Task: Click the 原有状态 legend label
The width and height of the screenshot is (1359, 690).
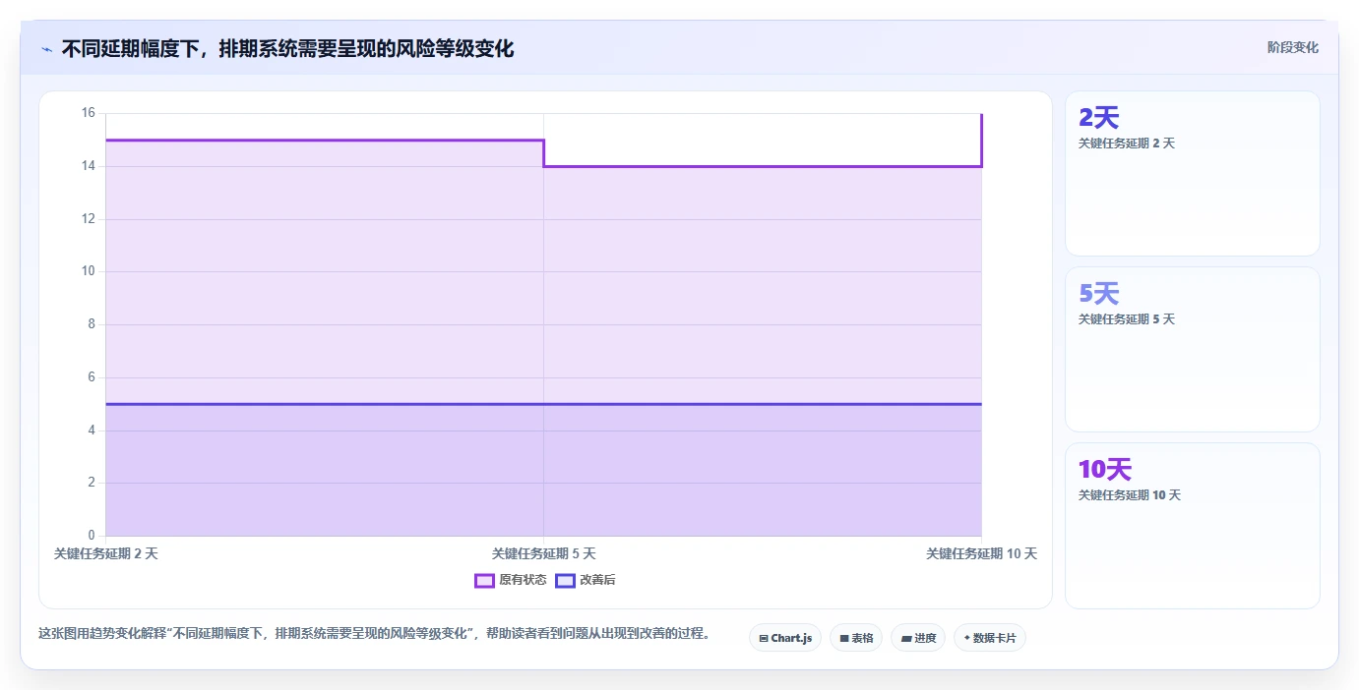Action: (x=523, y=580)
